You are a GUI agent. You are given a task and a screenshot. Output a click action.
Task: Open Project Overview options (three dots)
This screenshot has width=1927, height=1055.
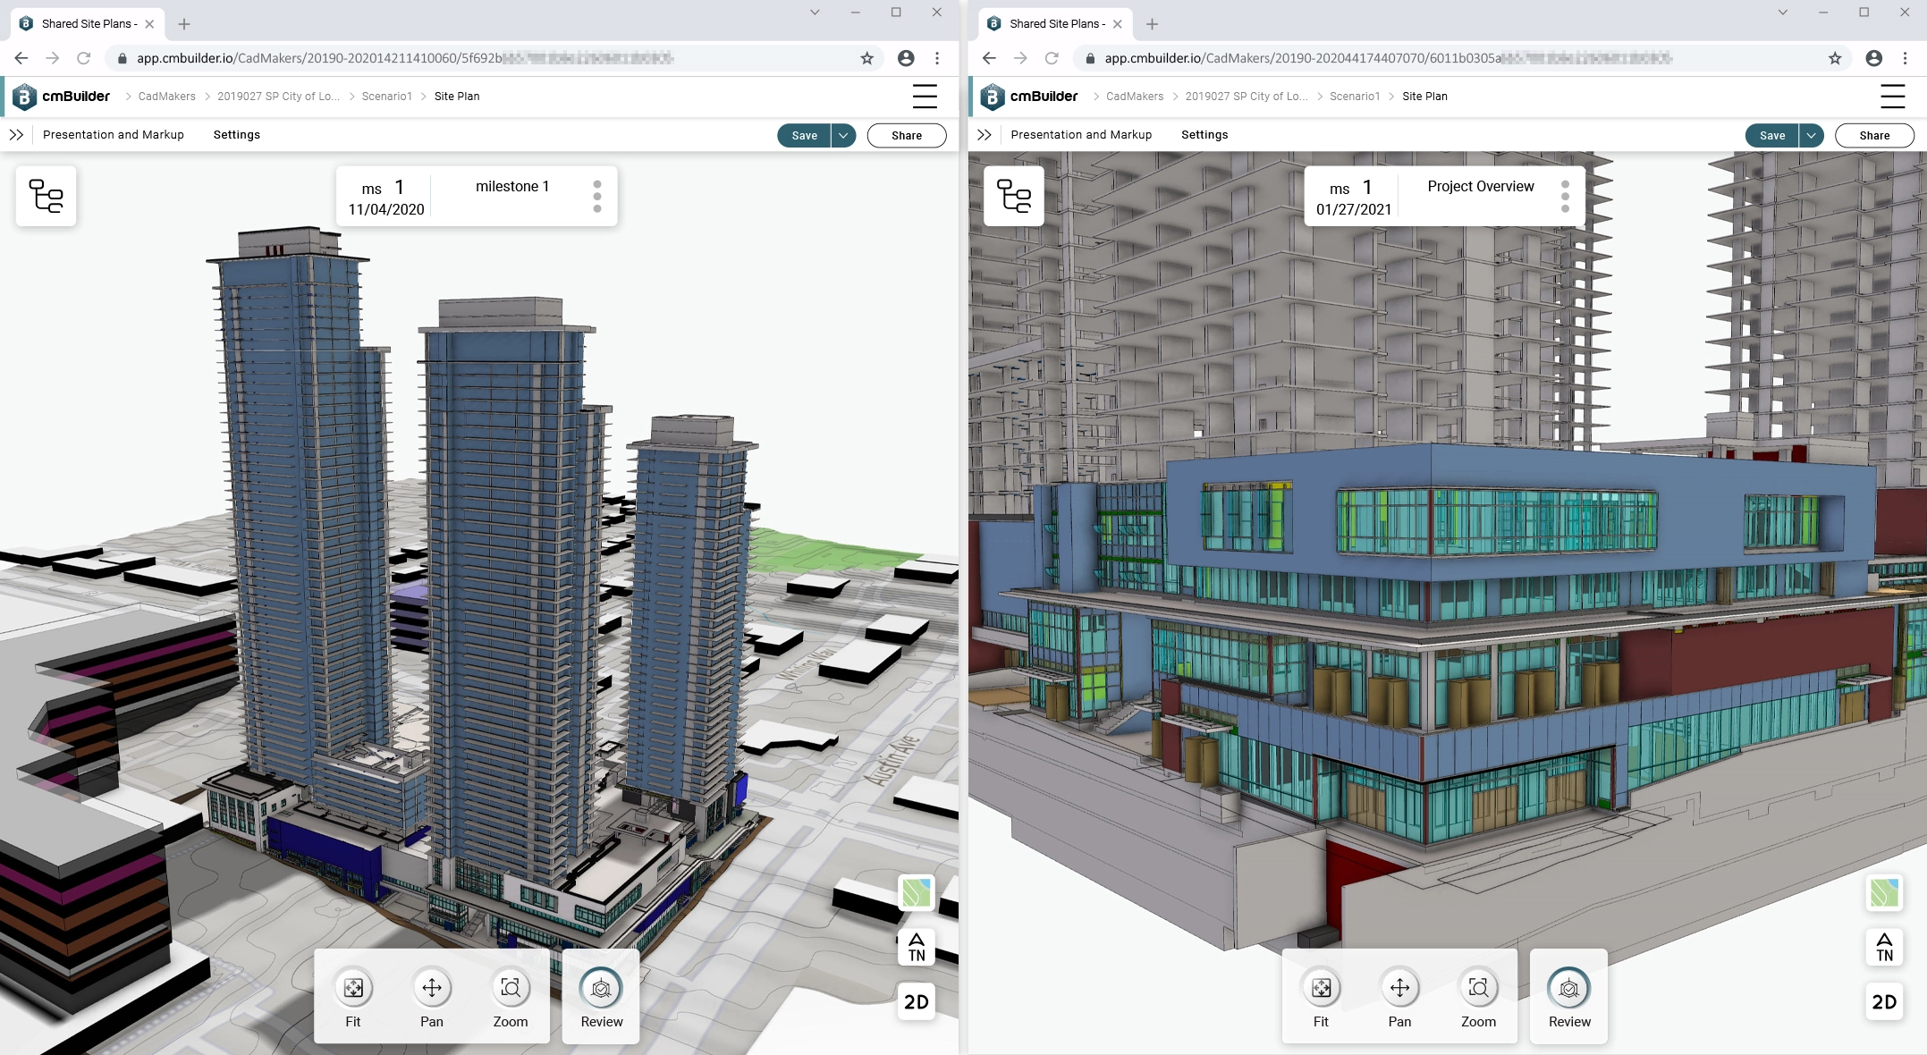pos(1565,197)
